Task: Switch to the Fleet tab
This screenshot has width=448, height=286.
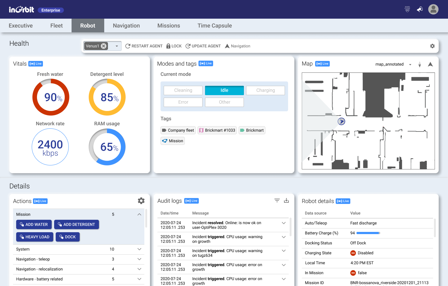Action: tap(56, 25)
